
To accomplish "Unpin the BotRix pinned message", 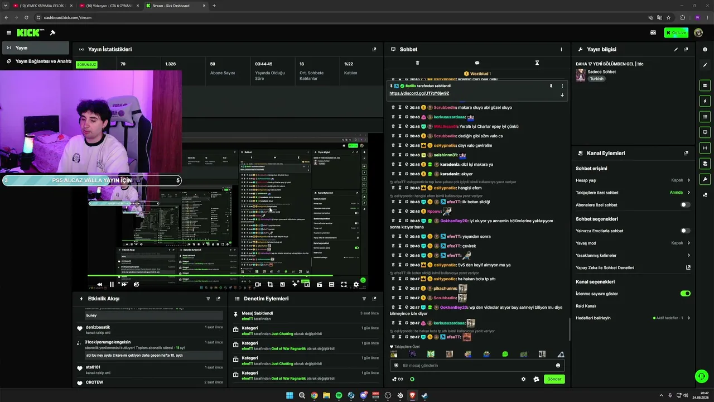I will 551,86.
